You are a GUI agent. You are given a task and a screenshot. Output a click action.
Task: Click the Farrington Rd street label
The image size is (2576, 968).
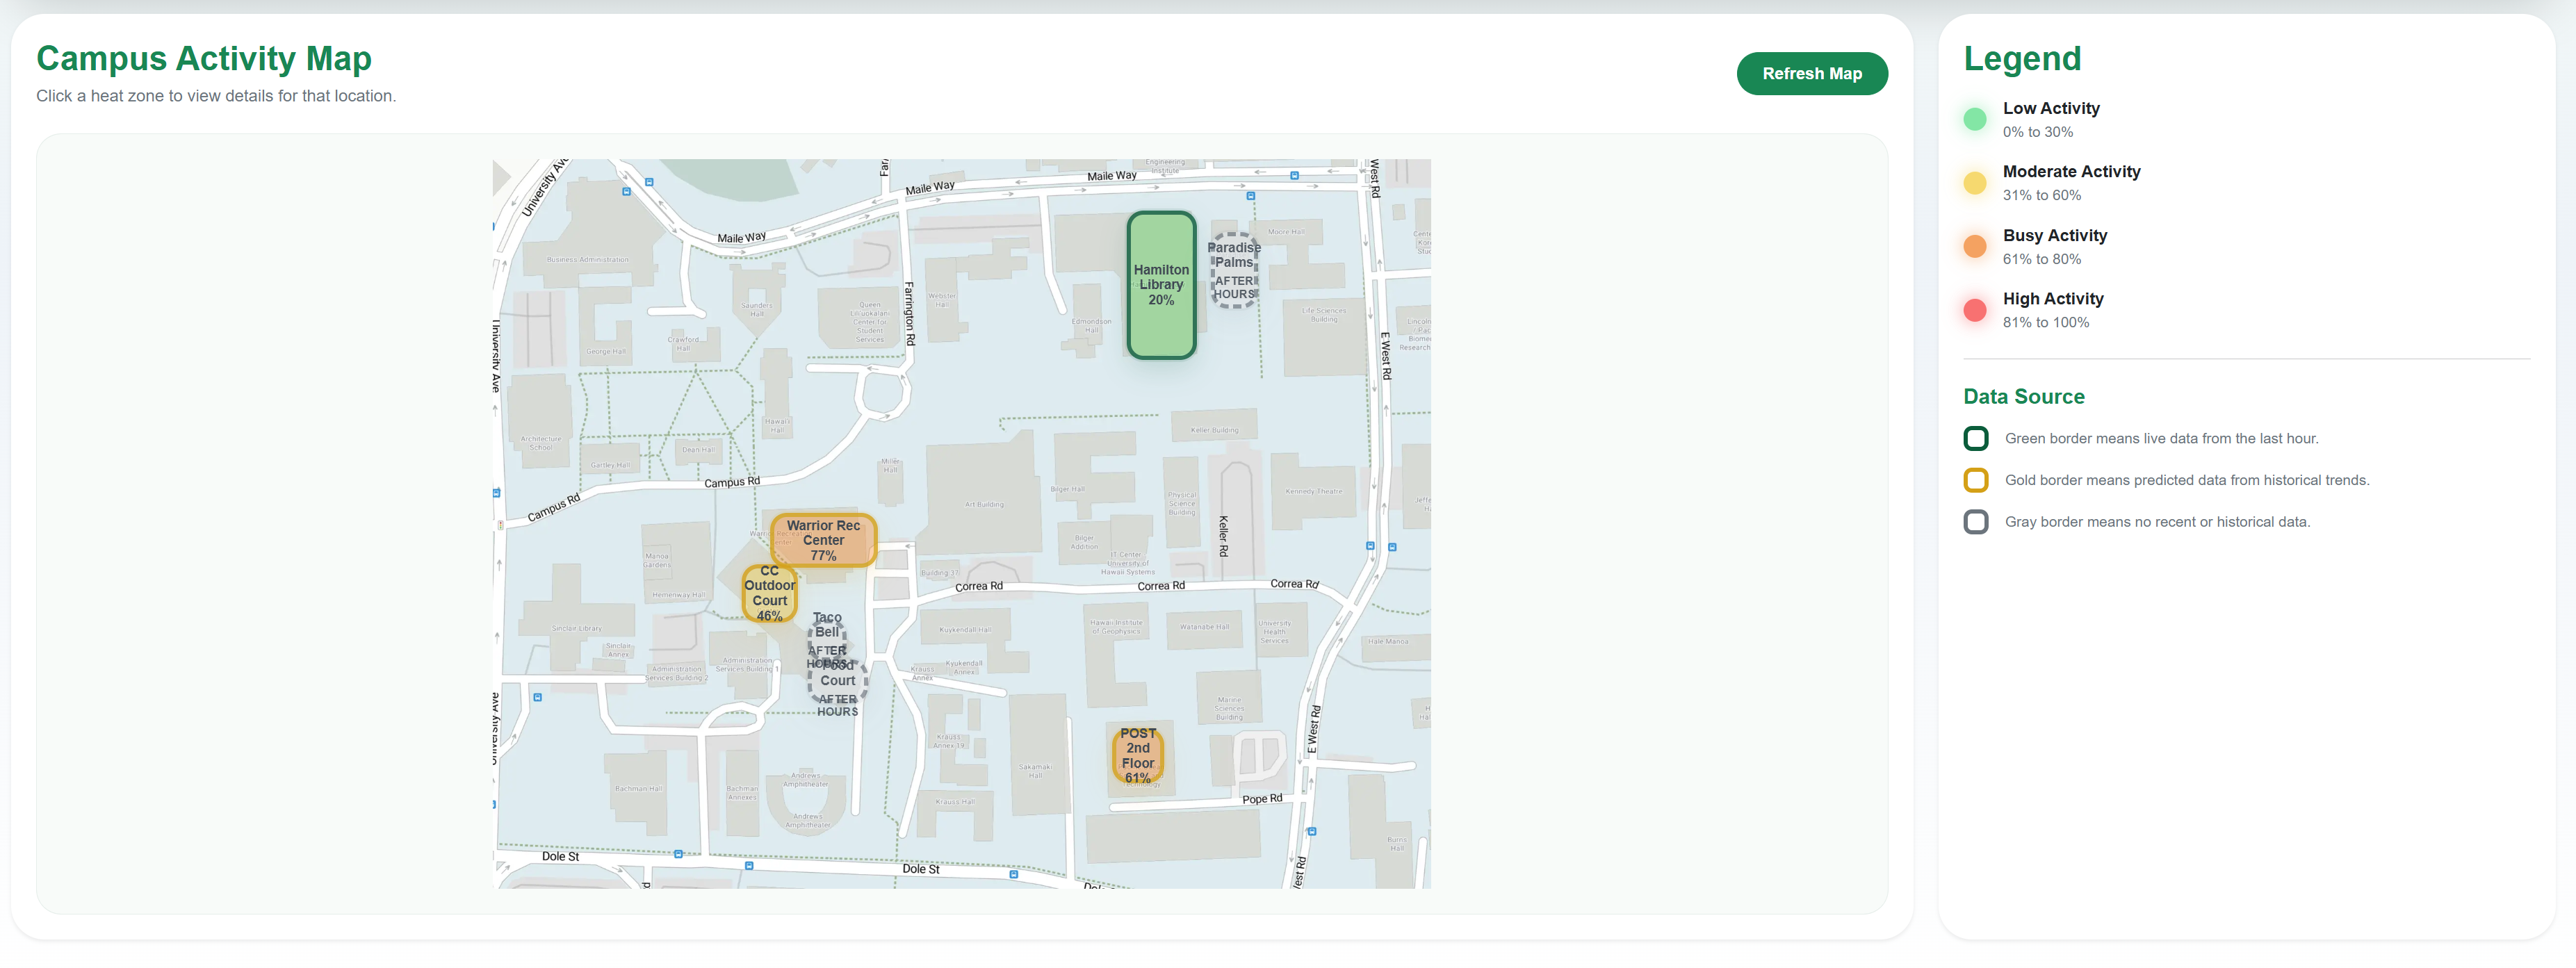tap(909, 314)
